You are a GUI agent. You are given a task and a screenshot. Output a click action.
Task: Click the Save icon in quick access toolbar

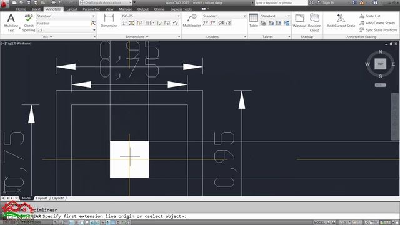[29, 2]
